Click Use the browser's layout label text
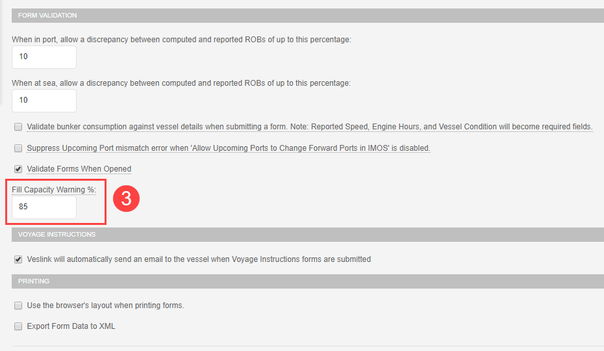 pos(105,305)
